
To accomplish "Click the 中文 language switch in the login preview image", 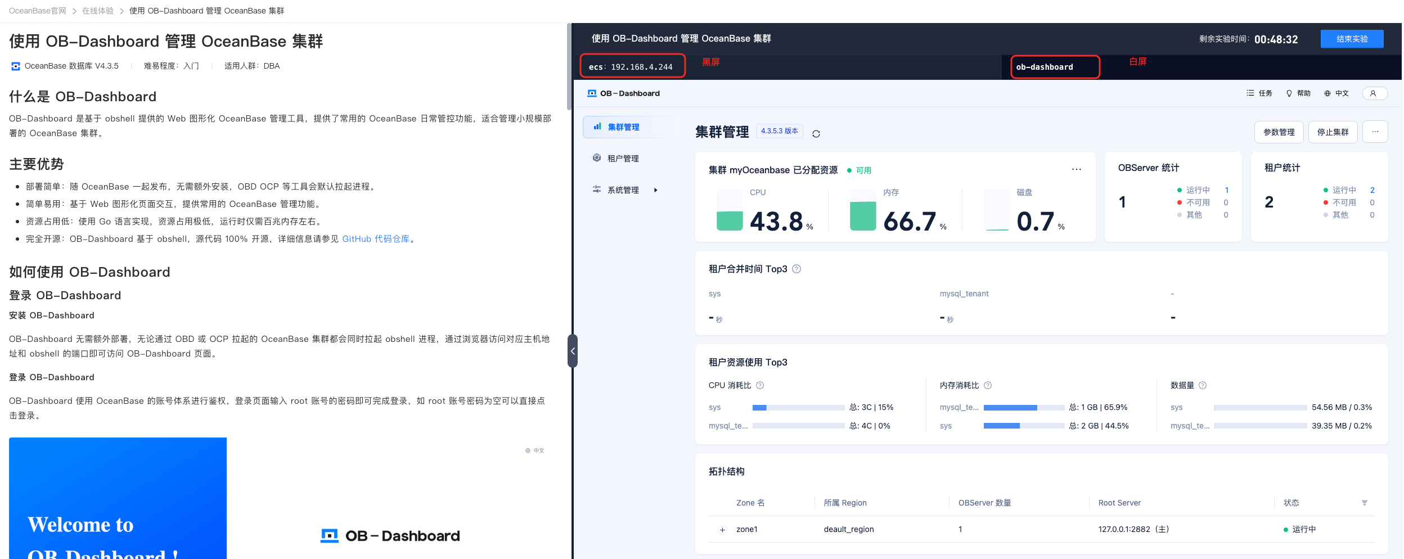I will click(534, 450).
